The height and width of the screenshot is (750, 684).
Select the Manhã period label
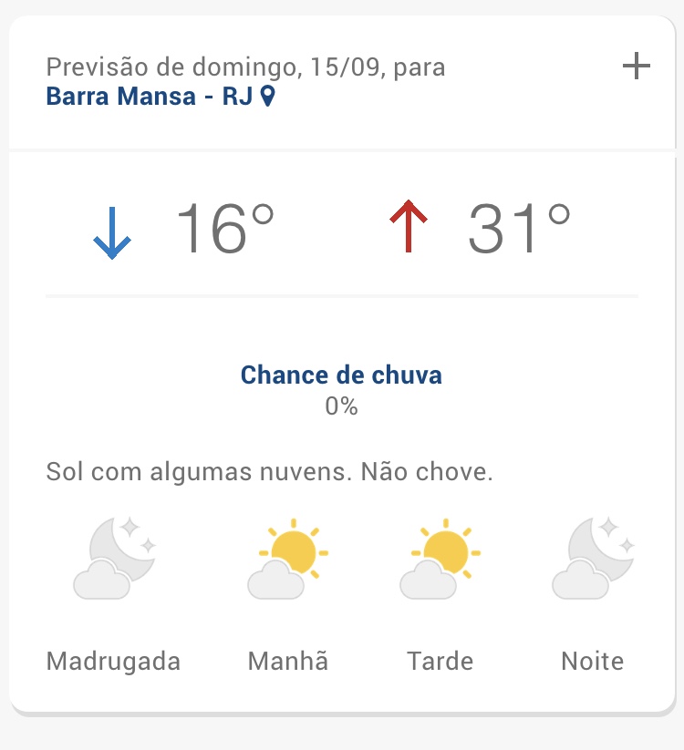click(287, 661)
